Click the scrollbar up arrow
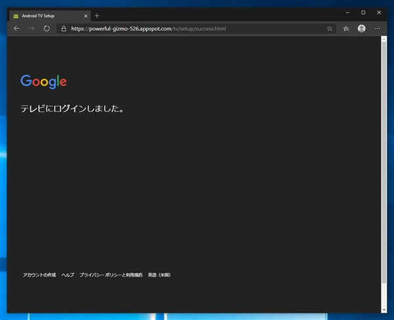The image size is (394, 320). pyautogui.click(x=384, y=39)
